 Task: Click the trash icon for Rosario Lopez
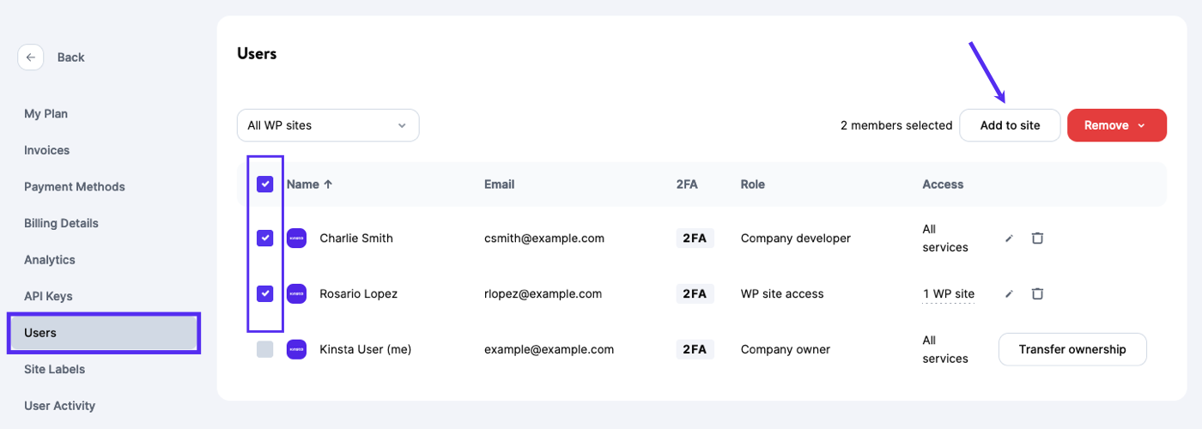point(1037,294)
